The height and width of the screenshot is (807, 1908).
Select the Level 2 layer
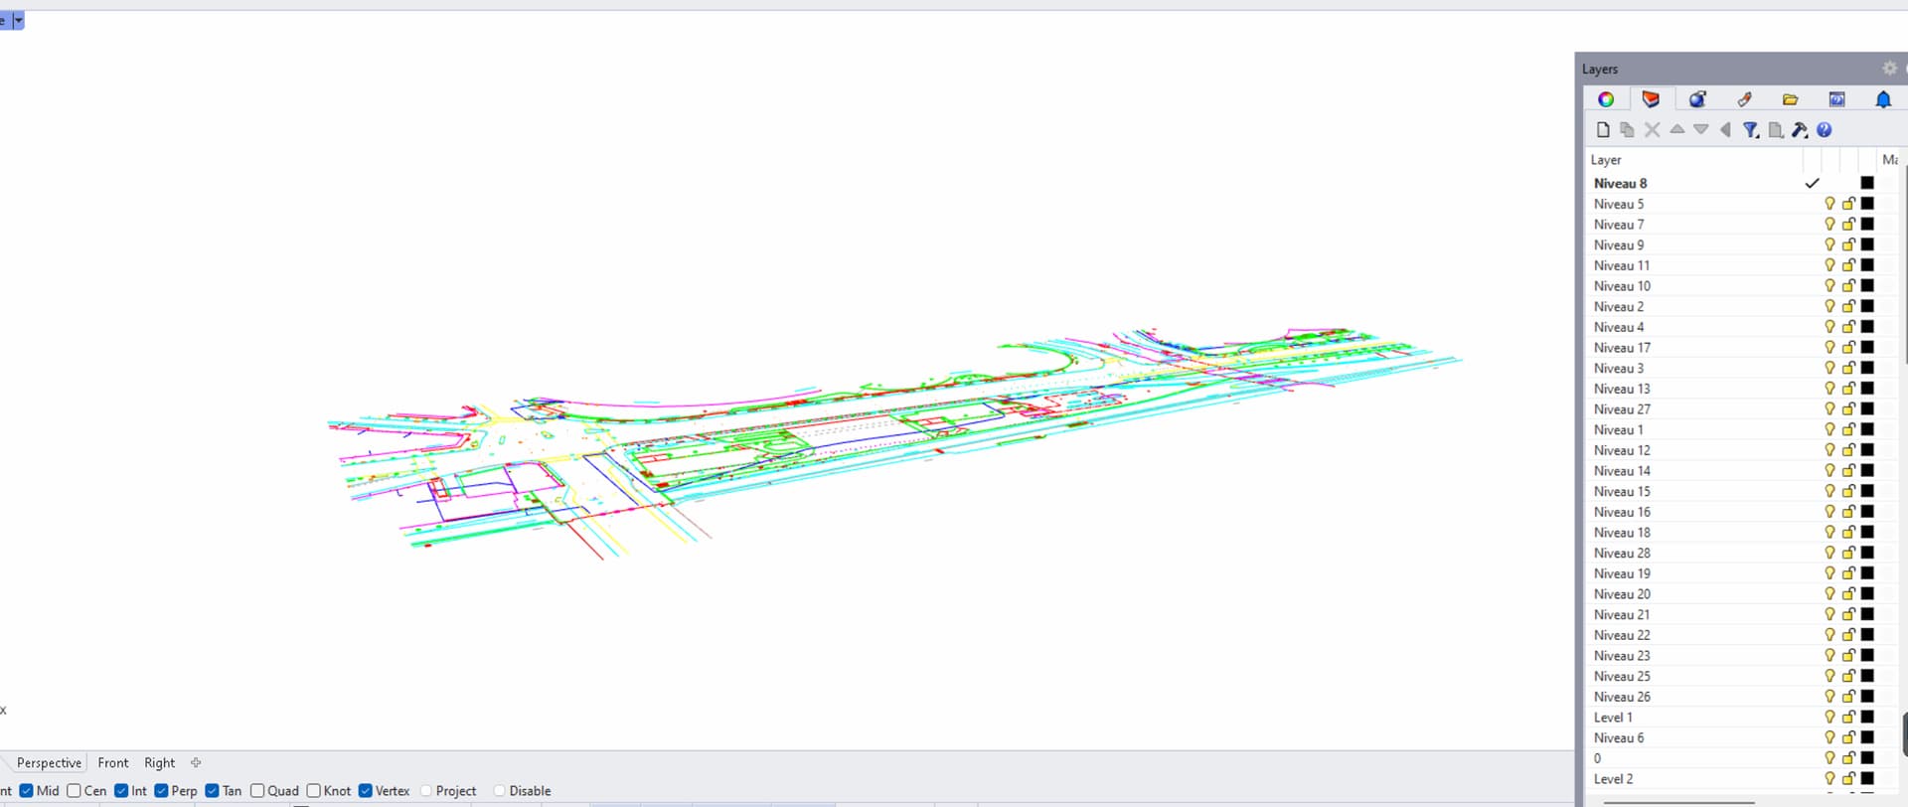[1613, 779]
